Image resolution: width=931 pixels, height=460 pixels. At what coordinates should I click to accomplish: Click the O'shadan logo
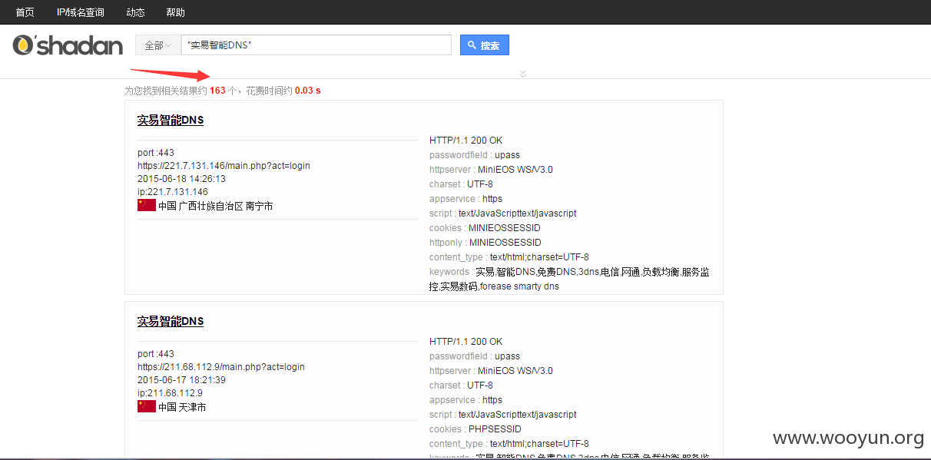(68, 45)
